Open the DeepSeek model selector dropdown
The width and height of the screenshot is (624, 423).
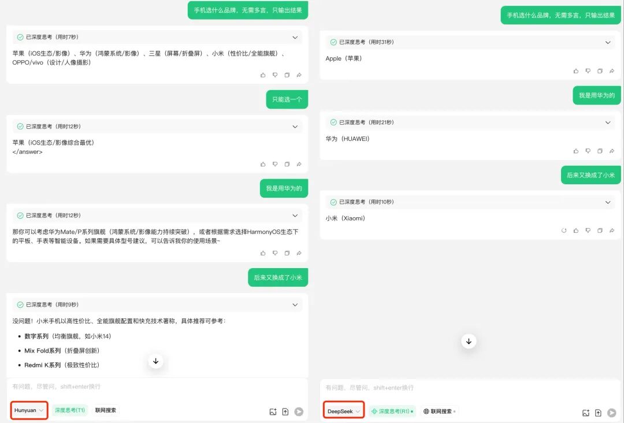pyautogui.click(x=343, y=411)
